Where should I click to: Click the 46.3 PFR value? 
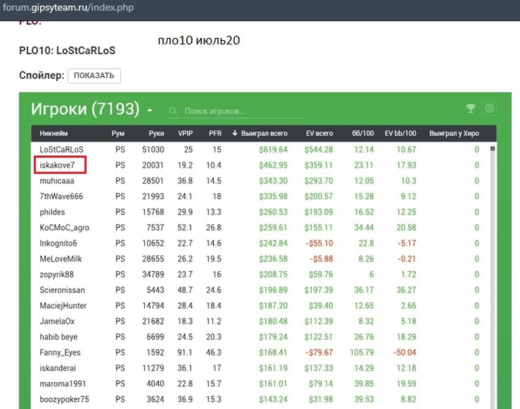[214, 353]
